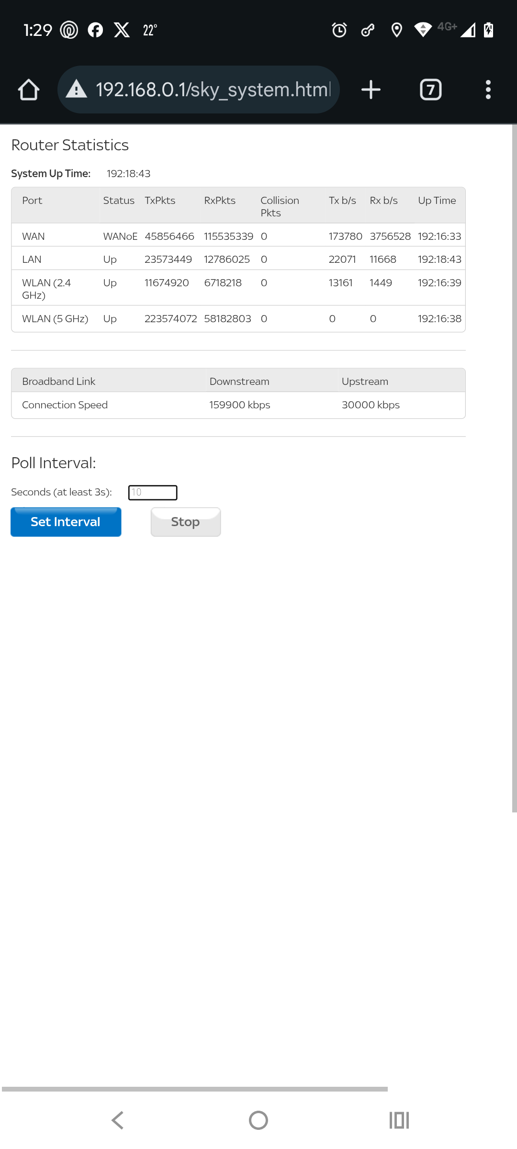This screenshot has width=517, height=1149.
Task: Tap the browser home icon
Action: pos(29,90)
